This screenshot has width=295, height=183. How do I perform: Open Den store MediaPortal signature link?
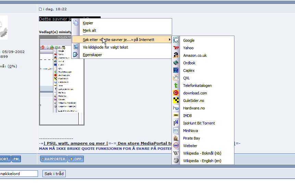tap(144, 143)
